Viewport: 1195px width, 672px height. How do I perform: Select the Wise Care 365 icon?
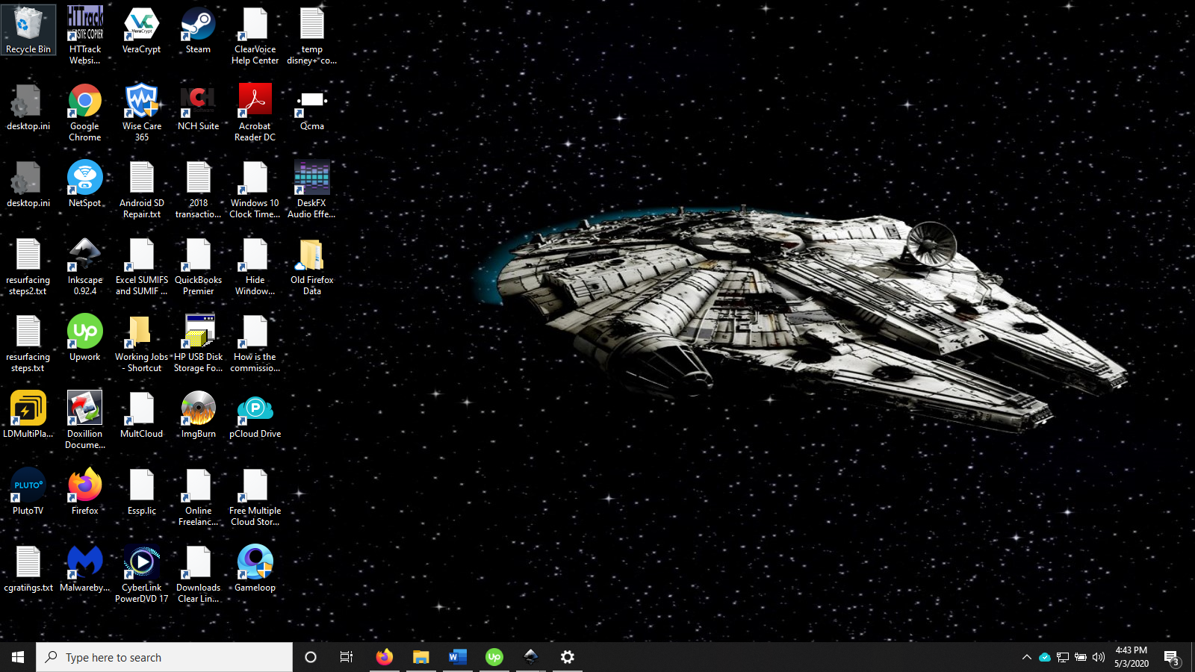[x=142, y=112]
